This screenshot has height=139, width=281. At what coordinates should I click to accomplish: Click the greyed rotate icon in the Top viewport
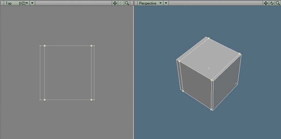pyautogui.click(x=121, y=3)
